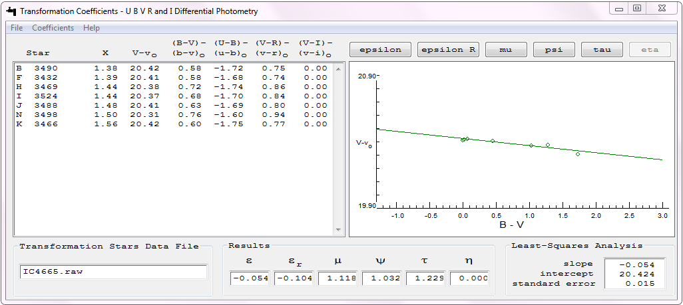Viewport: 683px width, 305px height.
Task: Click the tau result value field
Action: (x=425, y=279)
